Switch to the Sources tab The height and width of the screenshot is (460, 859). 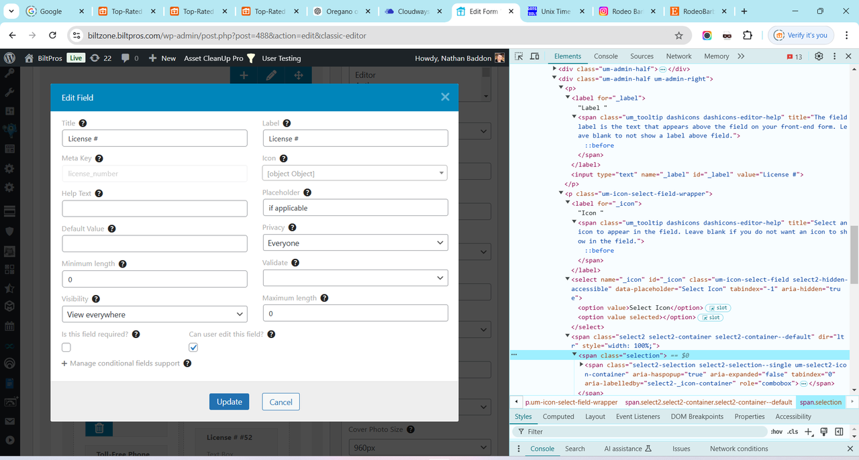(x=642, y=56)
